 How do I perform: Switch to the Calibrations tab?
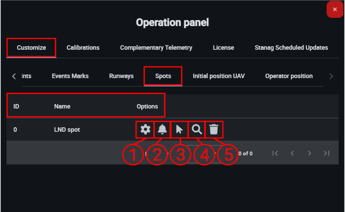pos(83,48)
